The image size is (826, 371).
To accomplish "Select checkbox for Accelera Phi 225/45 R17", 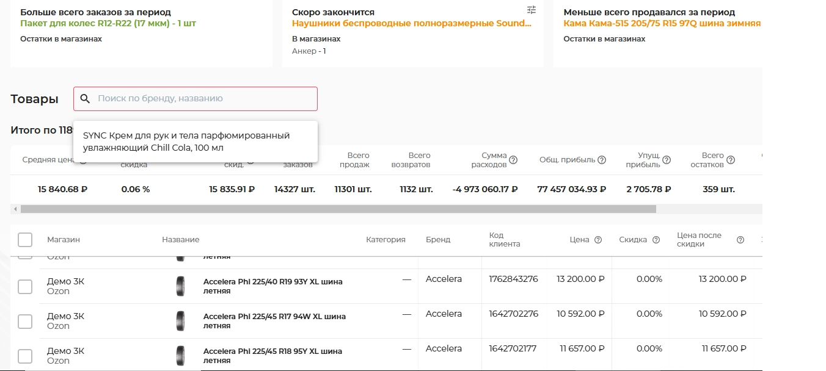I will 25,321.
